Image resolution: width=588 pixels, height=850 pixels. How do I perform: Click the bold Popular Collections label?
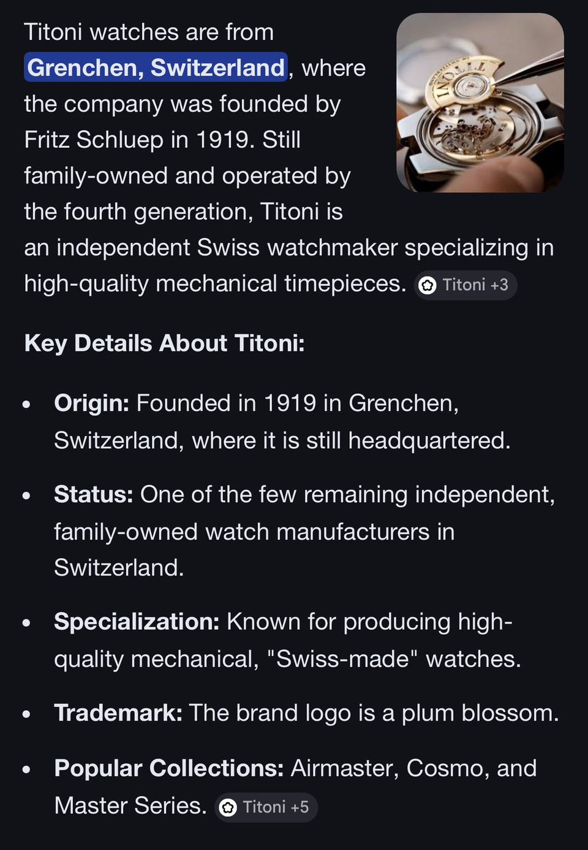click(x=168, y=768)
